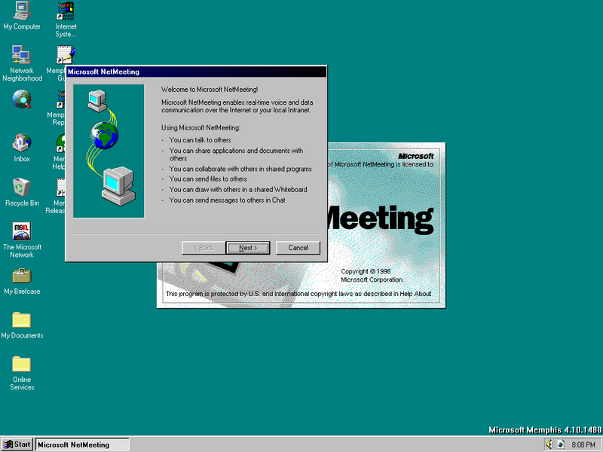
Task: Open the Inbox desktop icon
Action: (x=22, y=147)
